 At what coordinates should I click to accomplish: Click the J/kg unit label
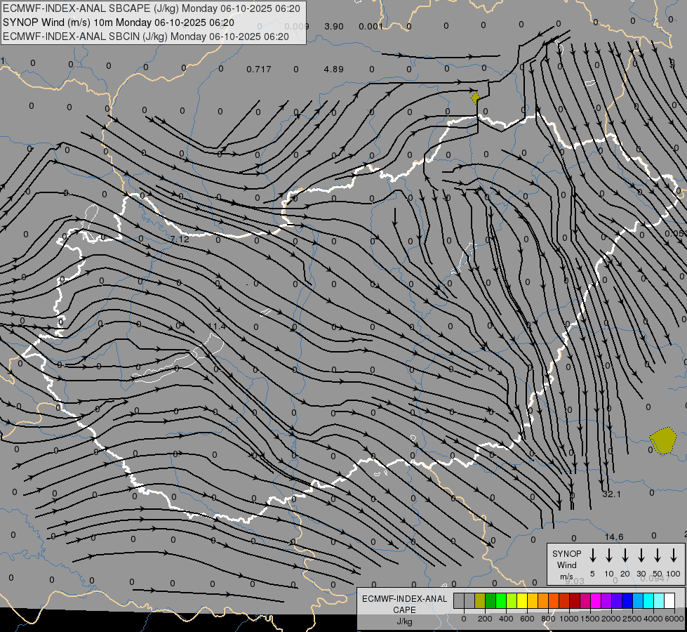point(404,621)
